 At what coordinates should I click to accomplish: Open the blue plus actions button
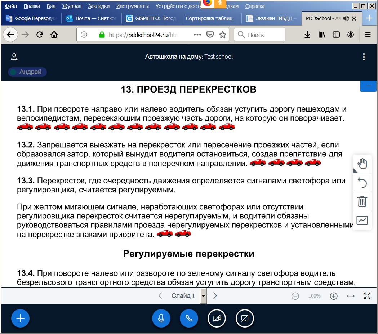20,319
